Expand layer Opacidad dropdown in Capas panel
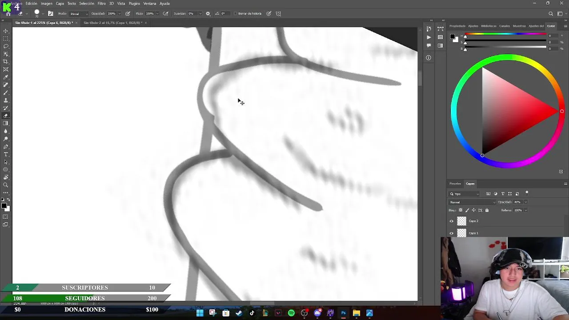Viewport: 569px width, 320px height. (525, 202)
